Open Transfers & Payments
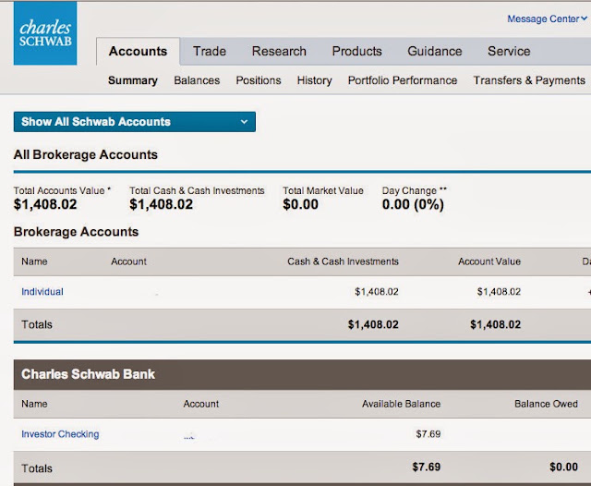Image resolution: width=591 pixels, height=486 pixels. click(x=529, y=80)
